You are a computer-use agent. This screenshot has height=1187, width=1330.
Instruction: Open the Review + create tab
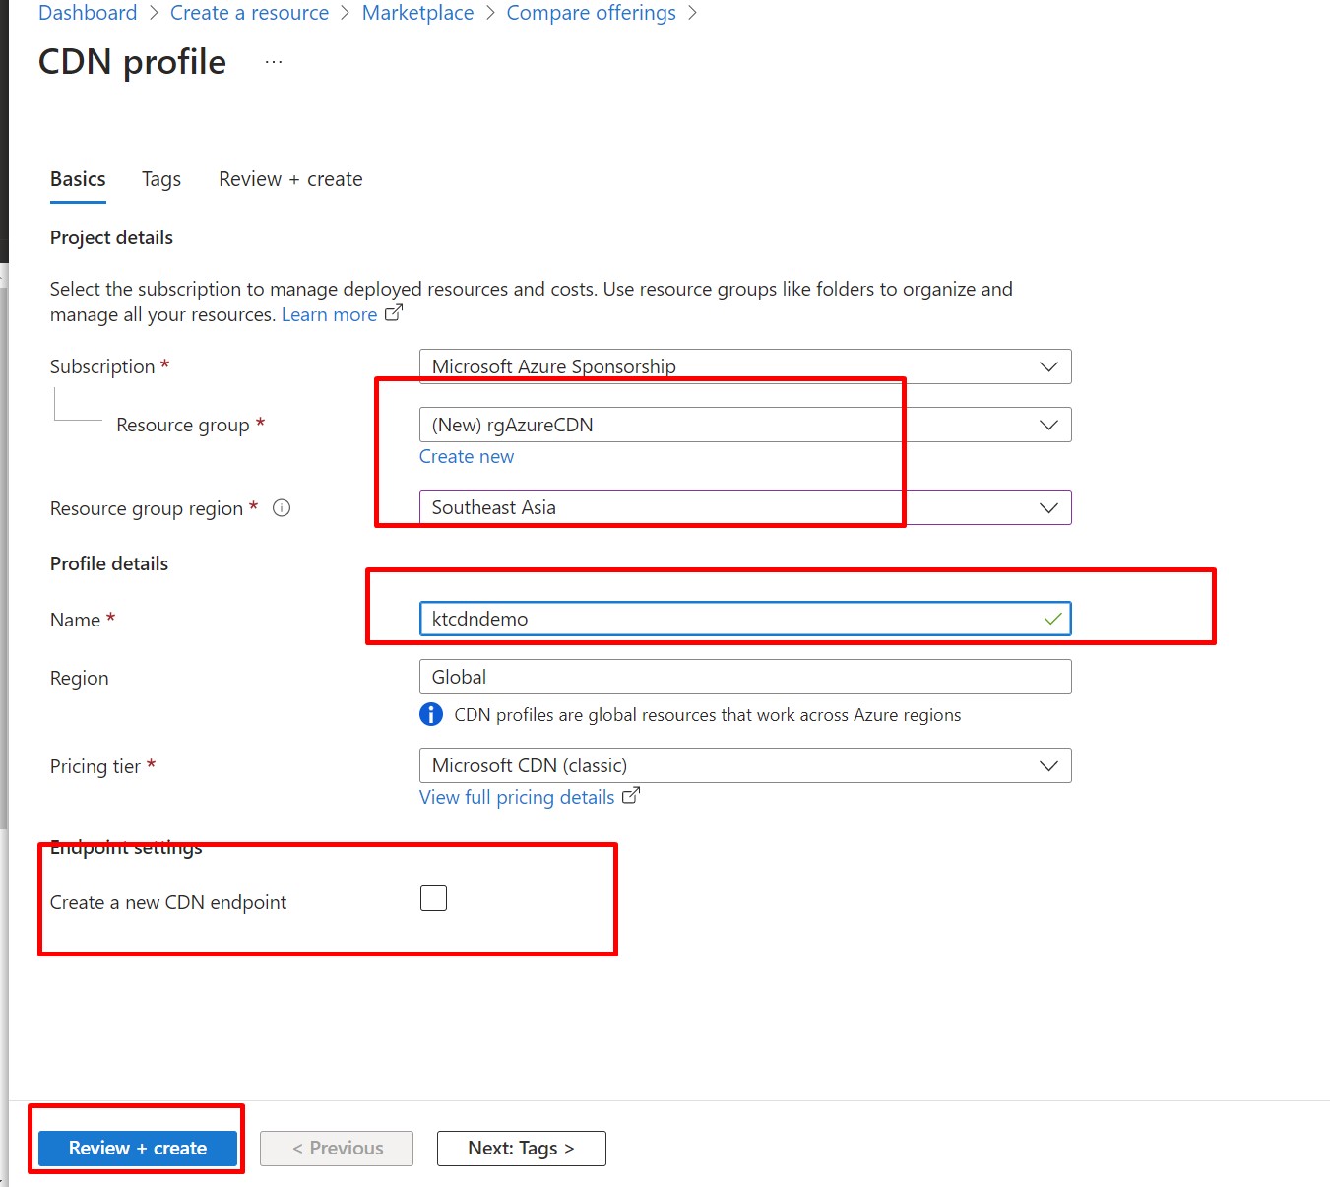coord(290,179)
